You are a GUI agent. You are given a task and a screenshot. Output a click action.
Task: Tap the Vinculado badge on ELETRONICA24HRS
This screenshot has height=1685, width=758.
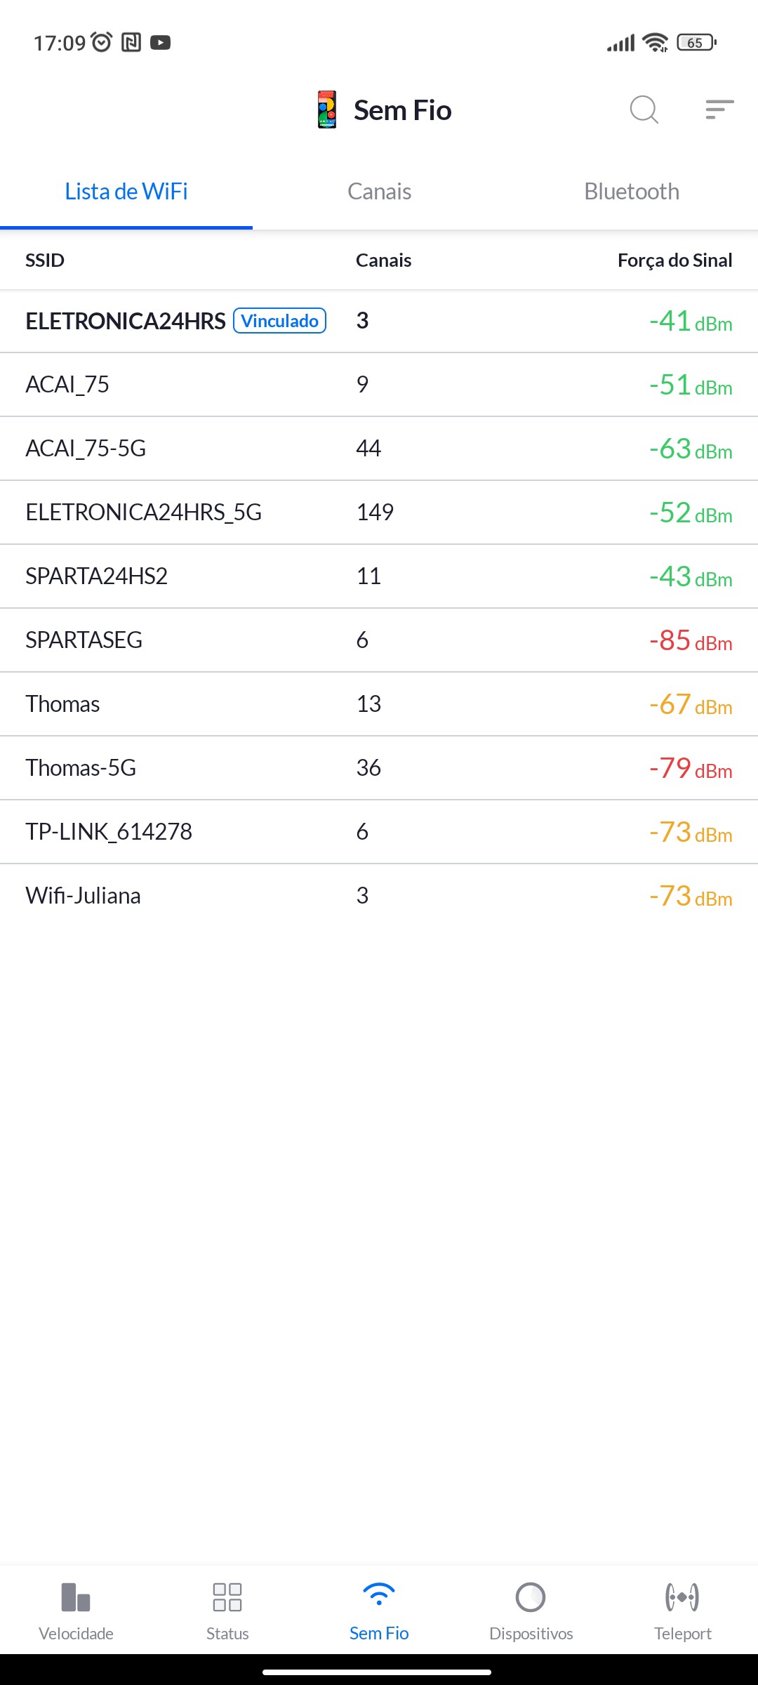[279, 321]
